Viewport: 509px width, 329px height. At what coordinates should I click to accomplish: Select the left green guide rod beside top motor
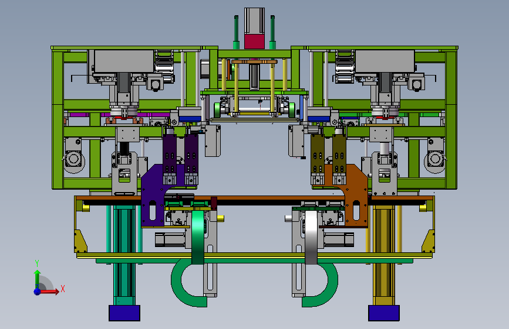tap(237, 32)
